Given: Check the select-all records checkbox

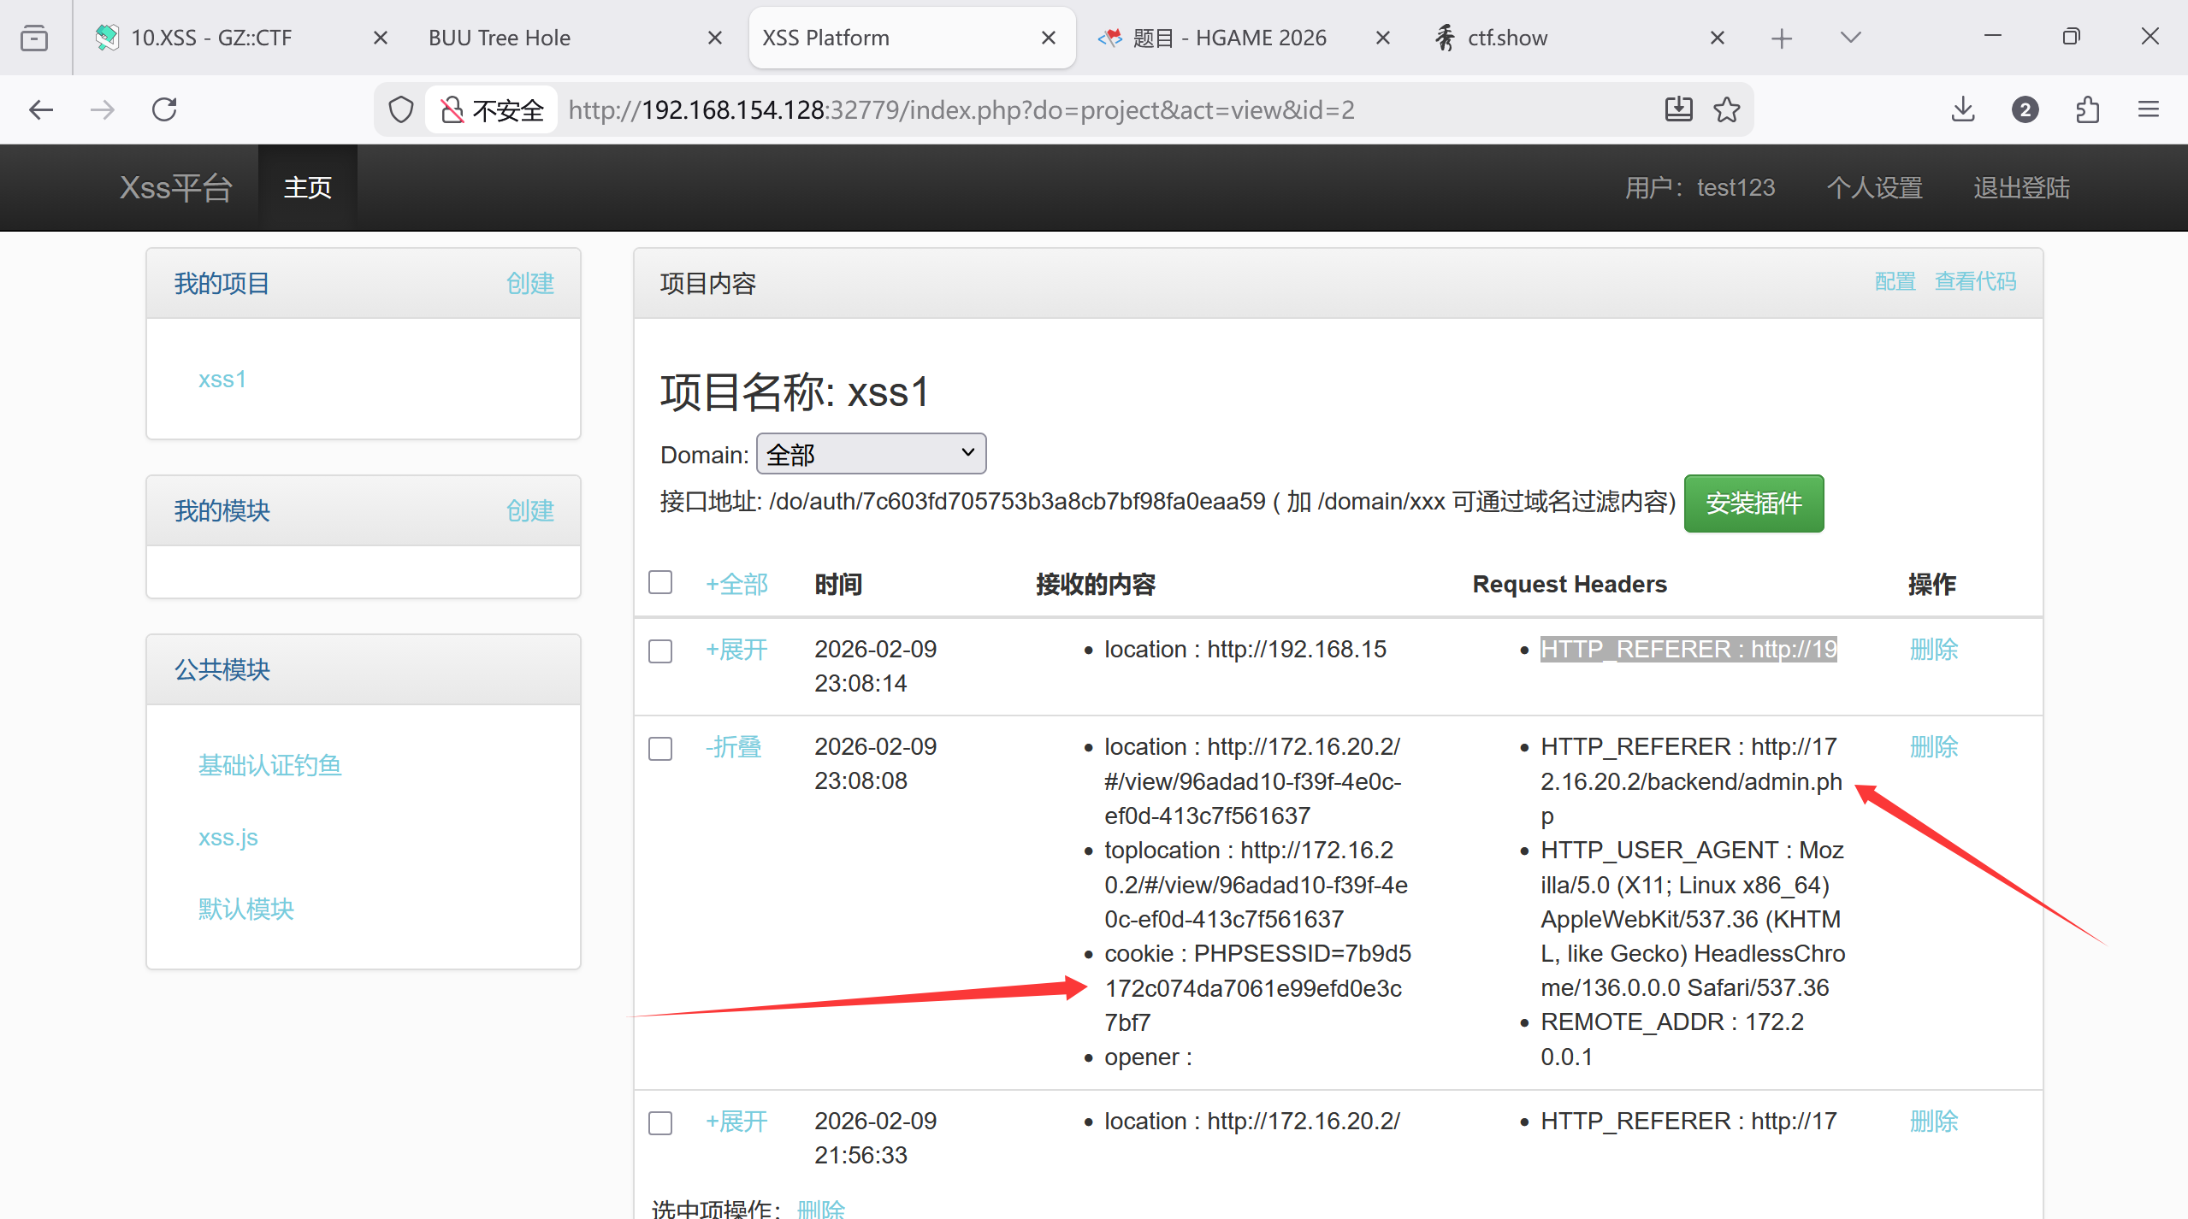Looking at the screenshot, I should pos(660,582).
